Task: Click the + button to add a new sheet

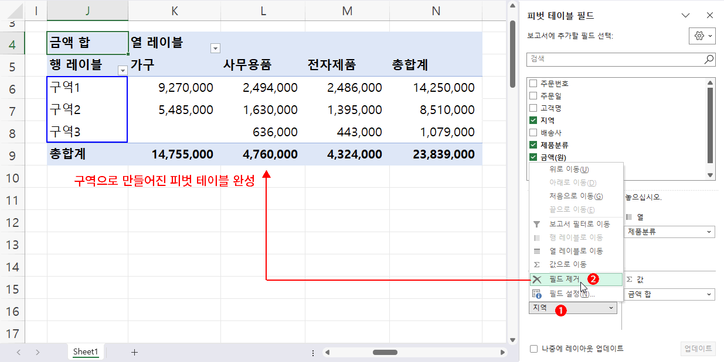Action: tap(135, 351)
